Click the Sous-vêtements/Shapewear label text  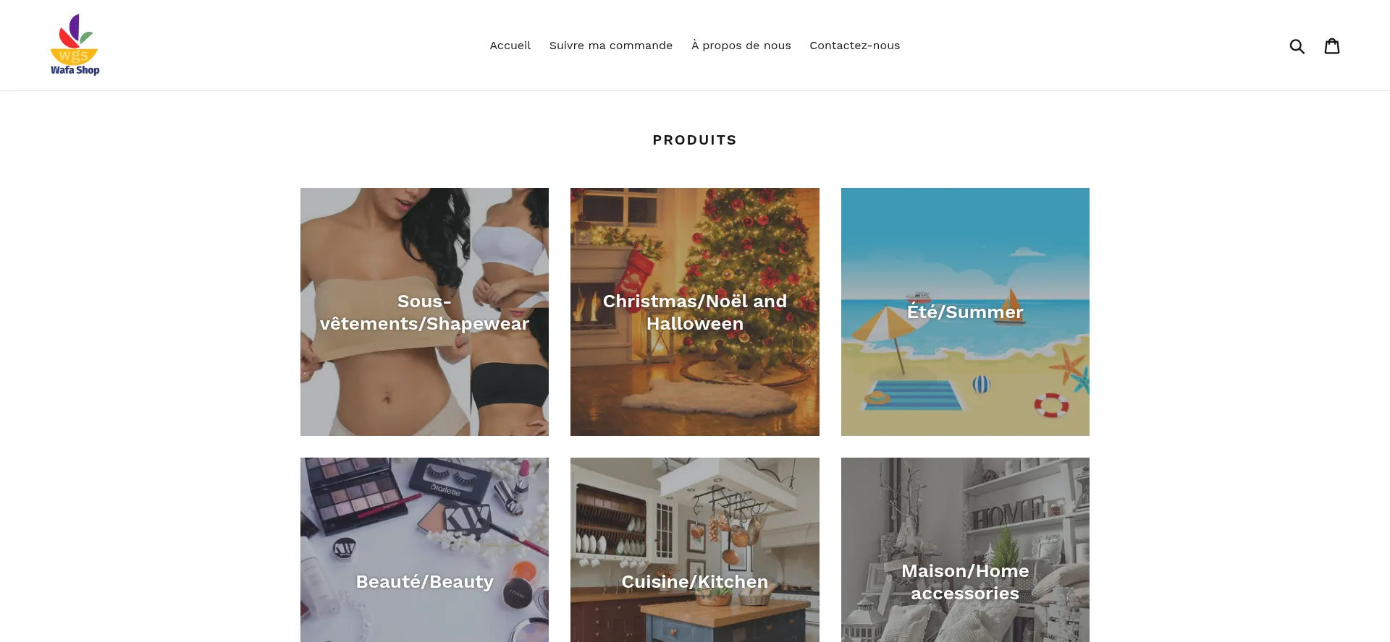tap(424, 312)
